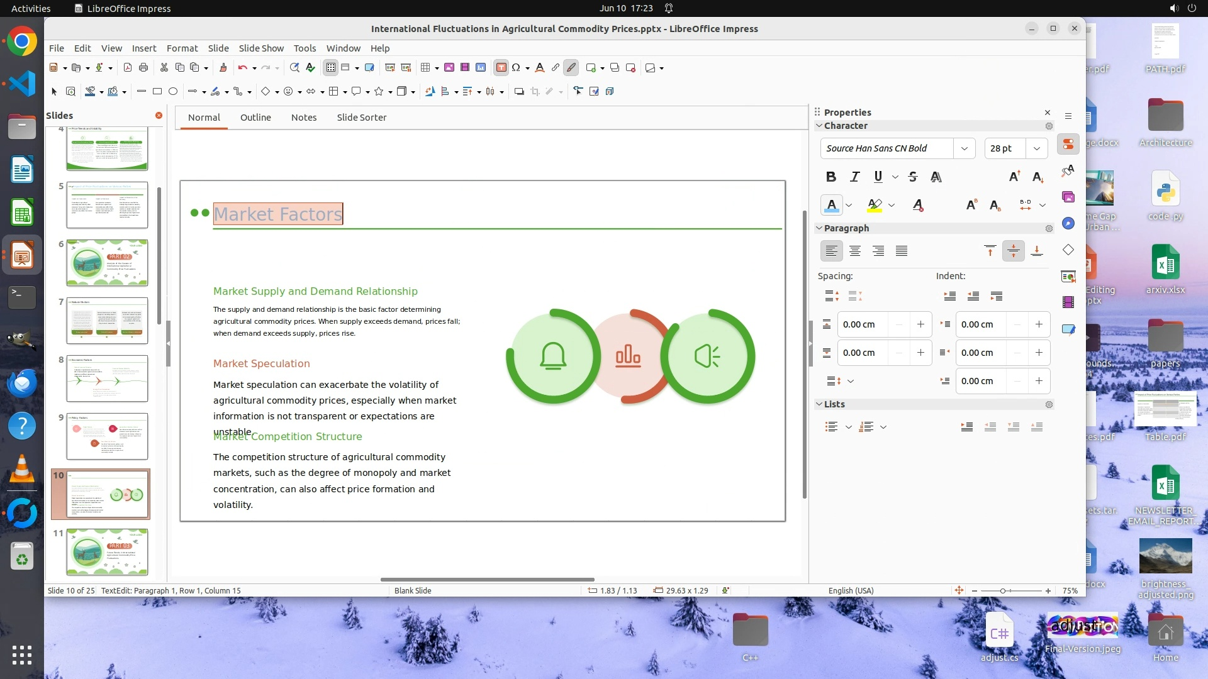Screen dimensions: 1208x679
Task: Switch to the Slide Sorter tab
Action: pos(361,118)
